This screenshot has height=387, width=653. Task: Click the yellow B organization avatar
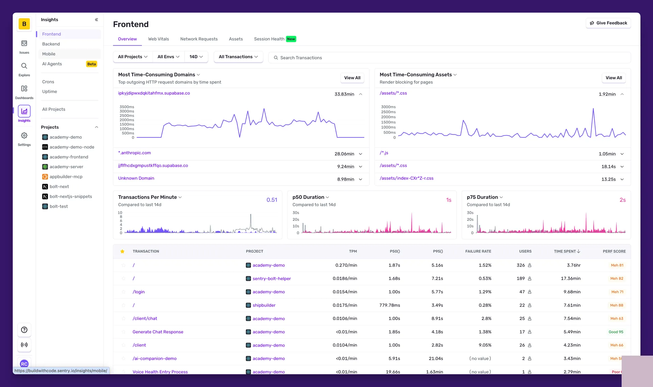pyautogui.click(x=24, y=24)
